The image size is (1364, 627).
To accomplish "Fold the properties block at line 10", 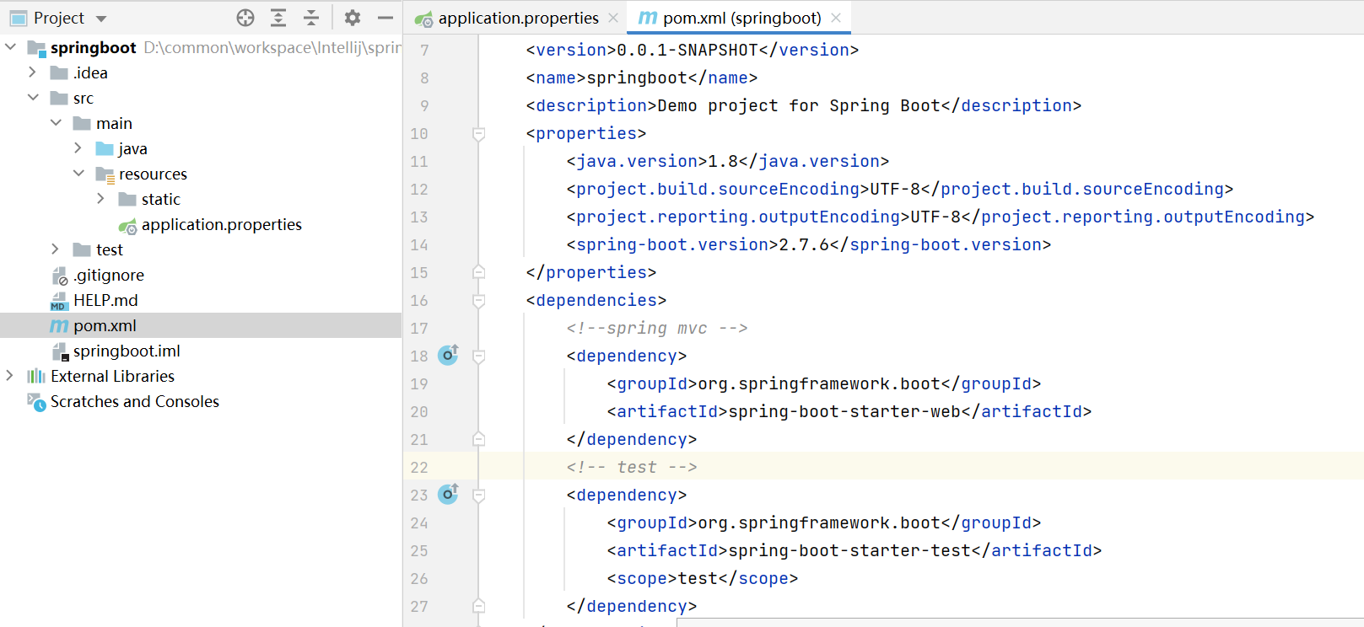I will tap(478, 133).
